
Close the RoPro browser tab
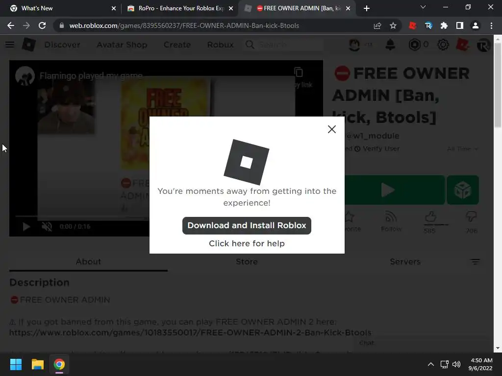click(x=231, y=8)
